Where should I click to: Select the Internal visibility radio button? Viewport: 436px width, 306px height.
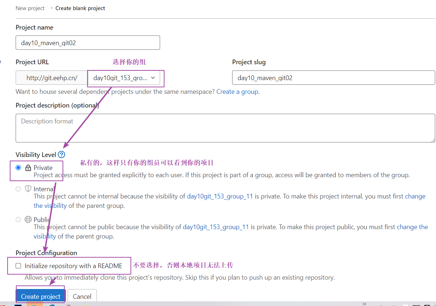pos(18,189)
